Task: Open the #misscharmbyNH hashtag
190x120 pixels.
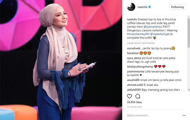Action: (138, 34)
